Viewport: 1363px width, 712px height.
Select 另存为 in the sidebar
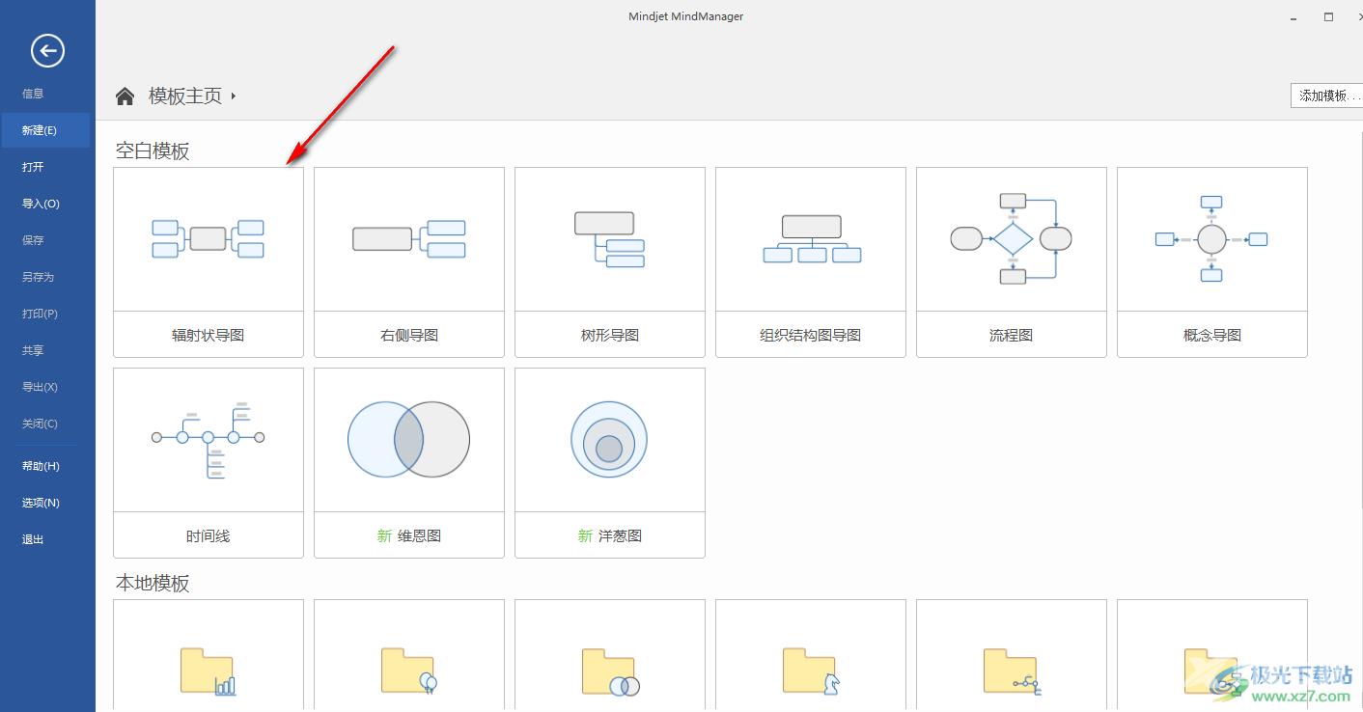(38, 277)
